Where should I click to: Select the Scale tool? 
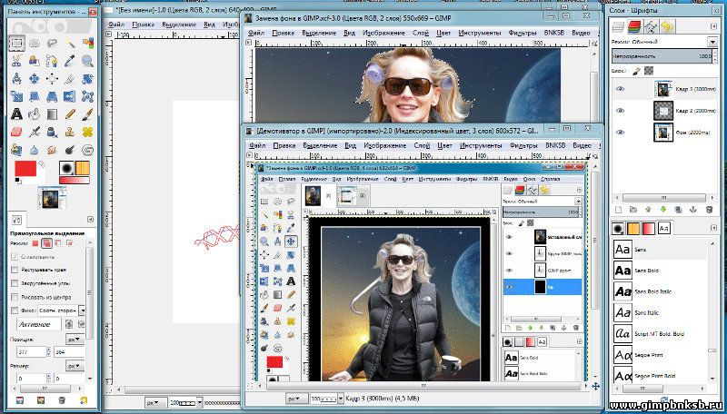(x=16, y=96)
